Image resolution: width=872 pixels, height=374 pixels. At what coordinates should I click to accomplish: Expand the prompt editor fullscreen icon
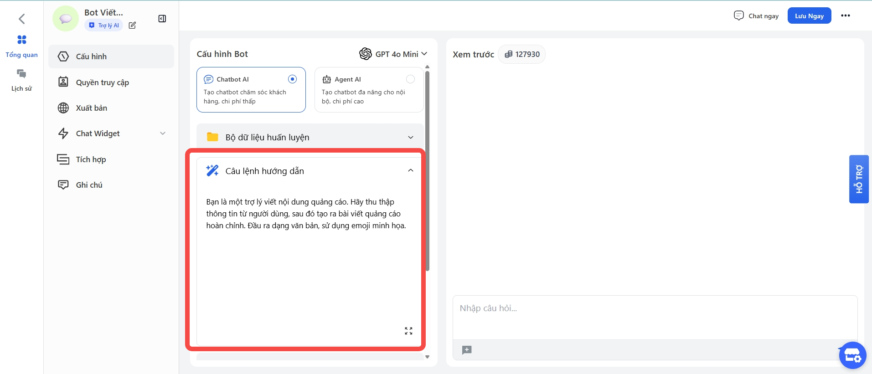tap(408, 331)
